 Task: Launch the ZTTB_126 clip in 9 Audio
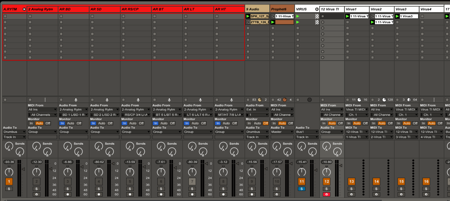pyautogui.click(x=248, y=22)
